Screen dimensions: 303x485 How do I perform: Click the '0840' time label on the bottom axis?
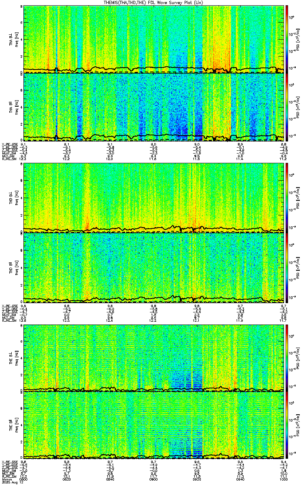coord(110,479)
